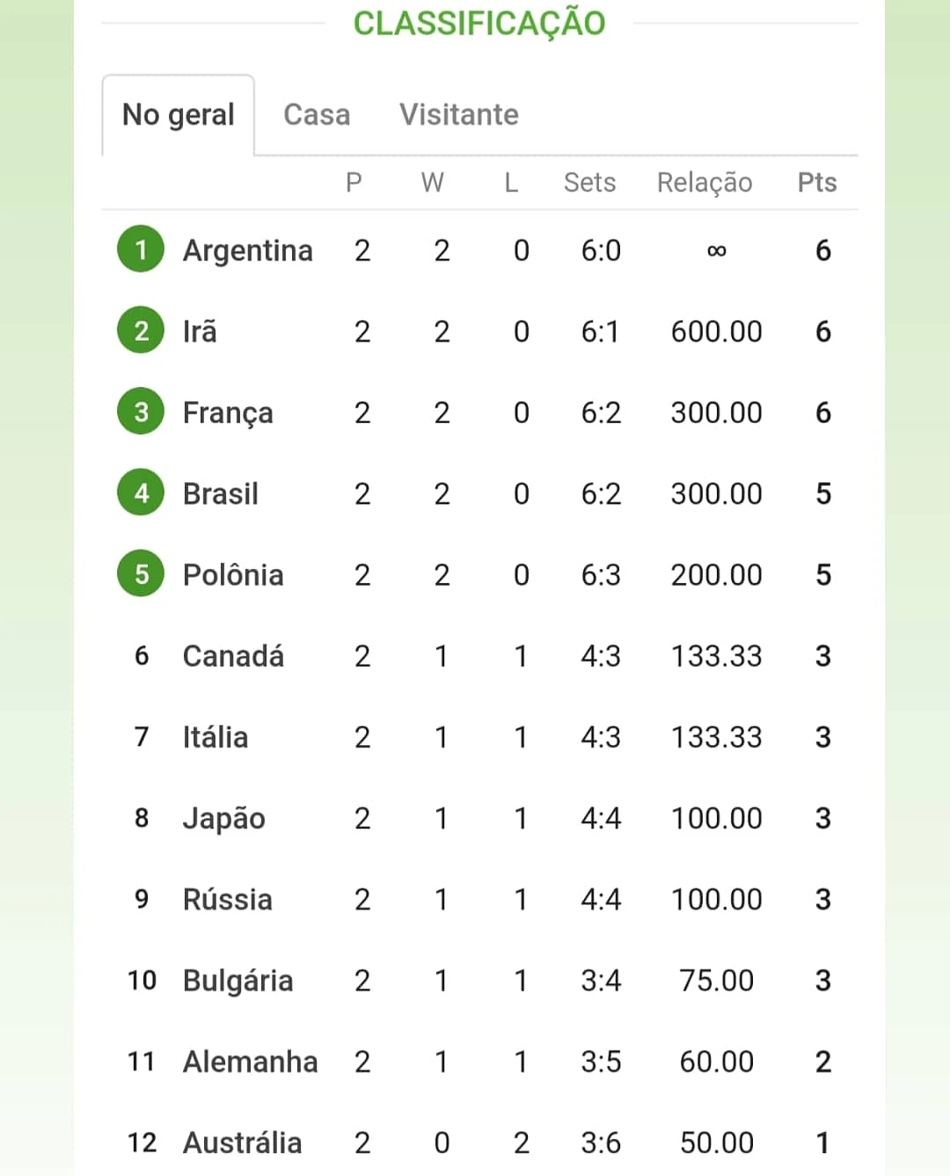Select Canadá in the standings
This screenshot has height=1176, width=950.
[x=233, y=655]
